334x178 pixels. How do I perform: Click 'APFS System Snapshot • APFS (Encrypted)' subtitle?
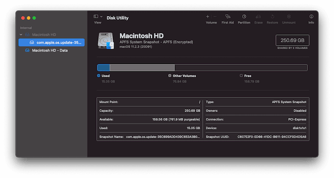[156, 42]
